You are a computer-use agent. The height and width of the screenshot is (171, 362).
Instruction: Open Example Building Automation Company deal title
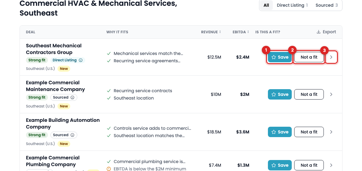[63, 123]
